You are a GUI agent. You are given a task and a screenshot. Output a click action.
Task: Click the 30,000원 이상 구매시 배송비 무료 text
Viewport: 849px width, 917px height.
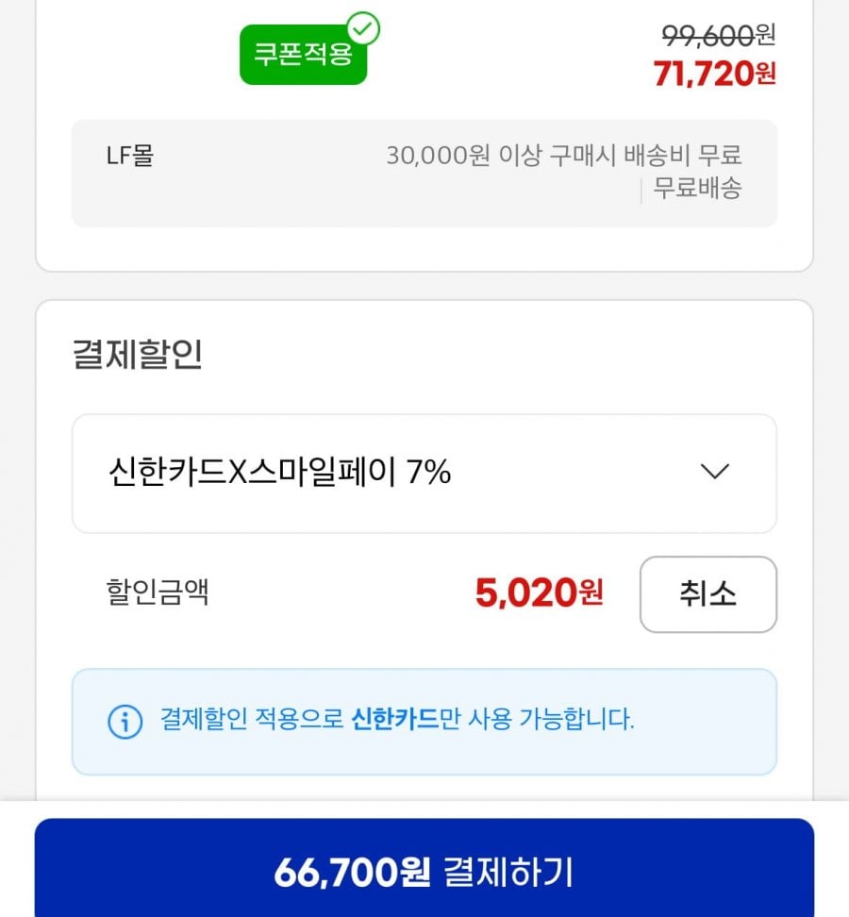pyautogui.click(x=563, y=156)
